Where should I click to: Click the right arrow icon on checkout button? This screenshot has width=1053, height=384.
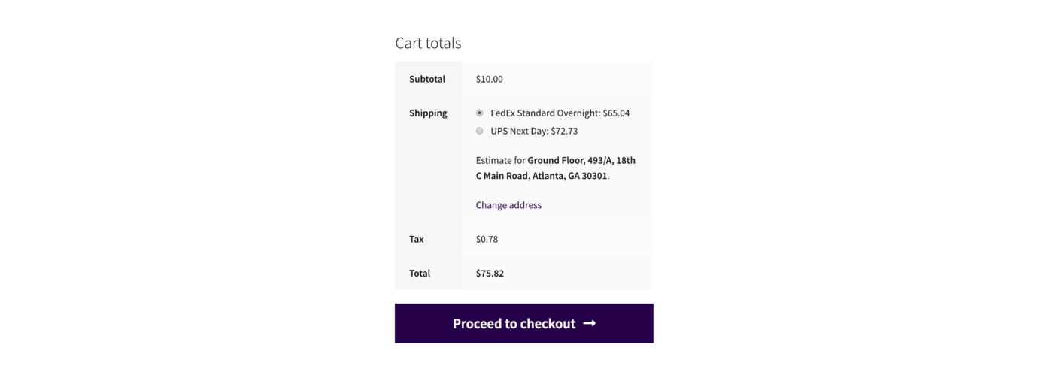(590, 324)
